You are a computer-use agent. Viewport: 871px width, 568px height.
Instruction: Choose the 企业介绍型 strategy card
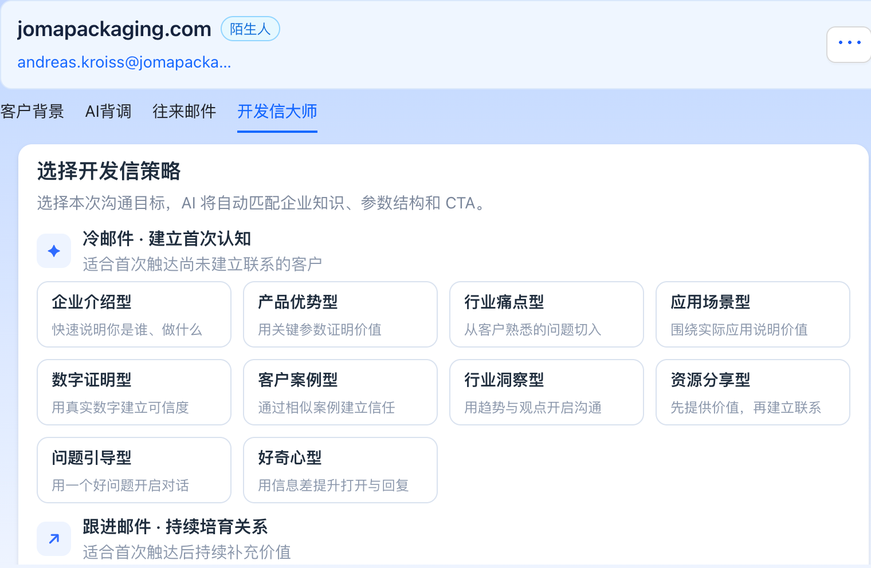134,314
